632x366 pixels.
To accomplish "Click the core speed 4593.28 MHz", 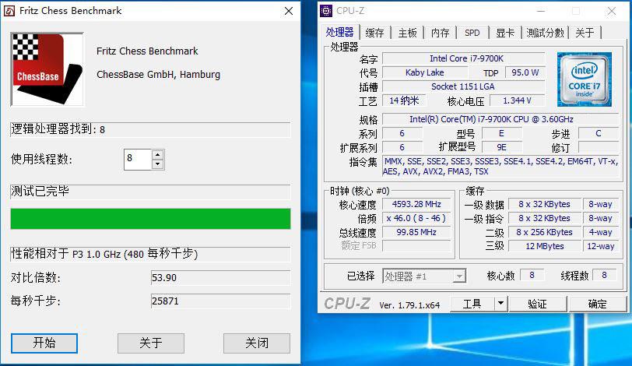I will (x=416, y=204).
